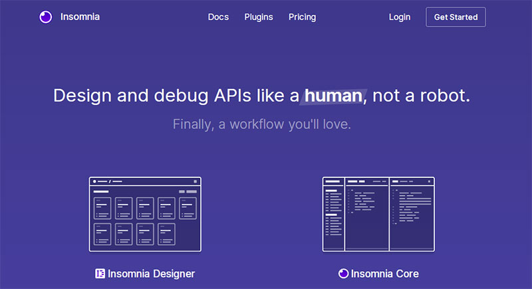
Task: Open the Insomnia Core title link
Action: [385, 274]
